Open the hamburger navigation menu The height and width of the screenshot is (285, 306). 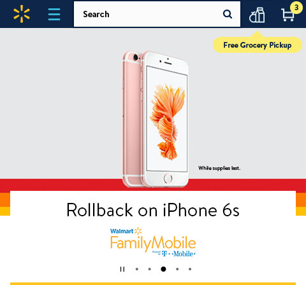pyautogui.click(x=54, y=14)
